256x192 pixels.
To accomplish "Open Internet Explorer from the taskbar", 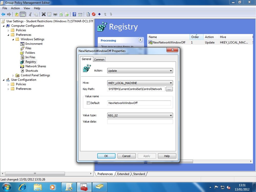I will point(22,187).
